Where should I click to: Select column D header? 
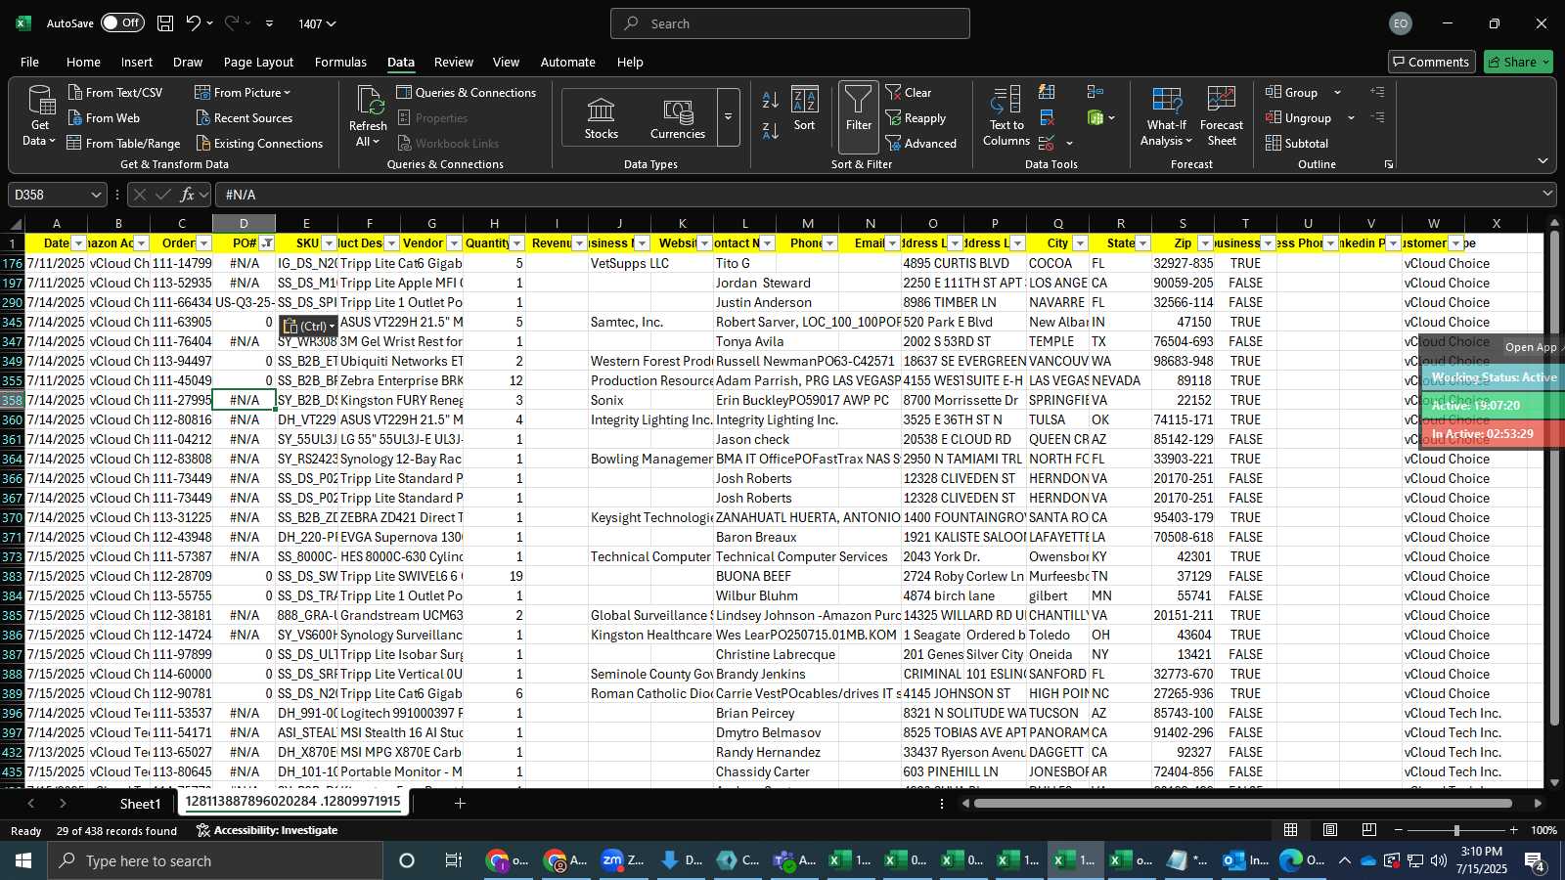click(x=244, y=224)
